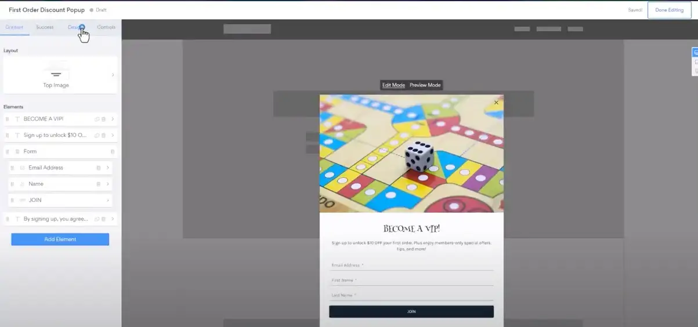Viewport: 698px width, 327px height.
Task: Switch to Preview Mode
Action: pos(425,85)
